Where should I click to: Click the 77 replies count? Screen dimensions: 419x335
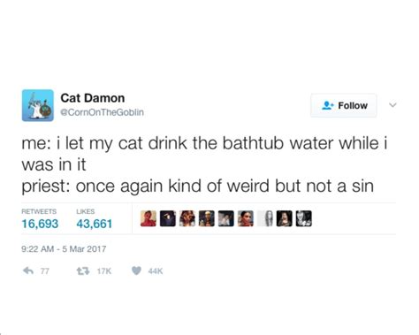coord(45,271)
